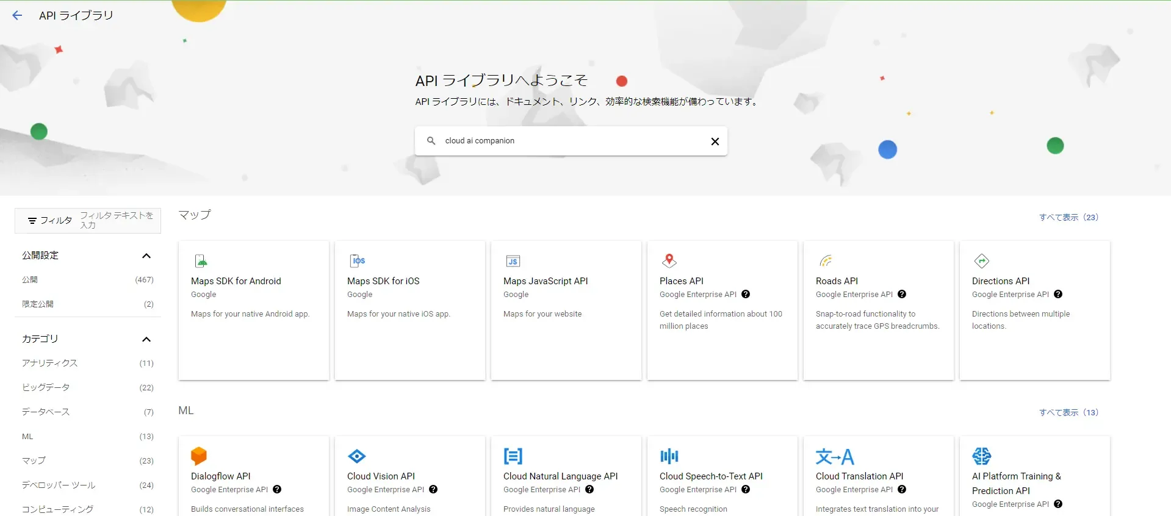Select the ML category in sidebar

[x=88, y=437]
